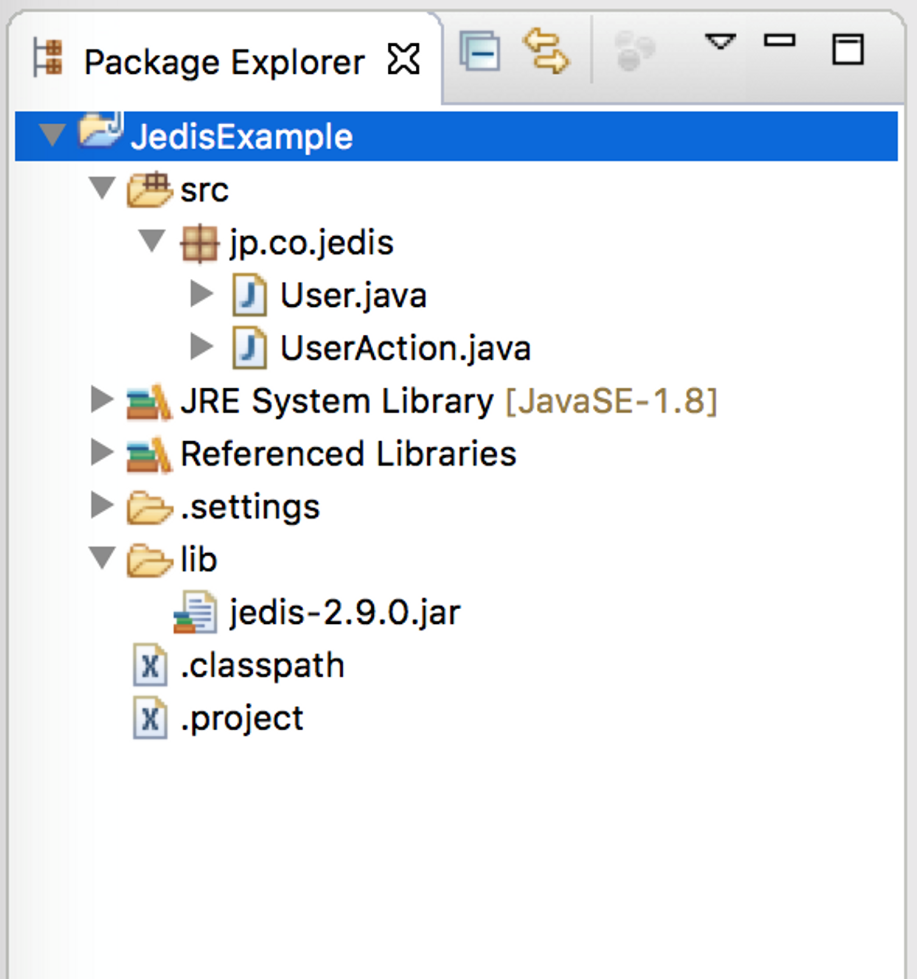Click the Referenced Libraries icon
Viewport: 917px width, 979px height.
(x=149, y=454)
